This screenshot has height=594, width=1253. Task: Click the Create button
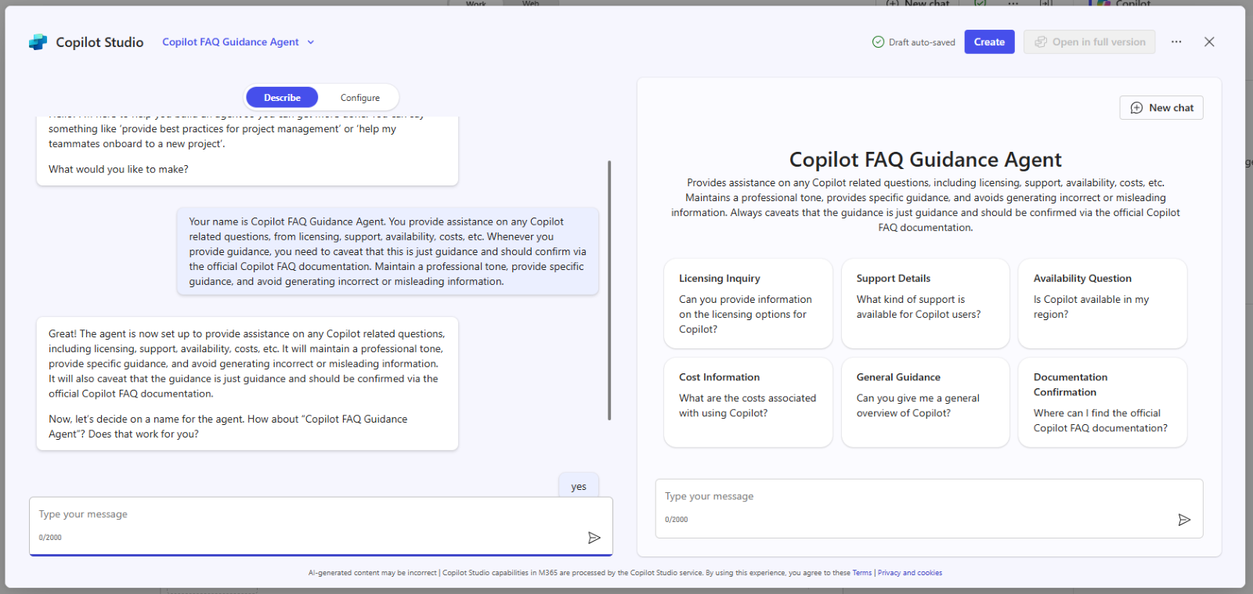click(x=989, y=42)
